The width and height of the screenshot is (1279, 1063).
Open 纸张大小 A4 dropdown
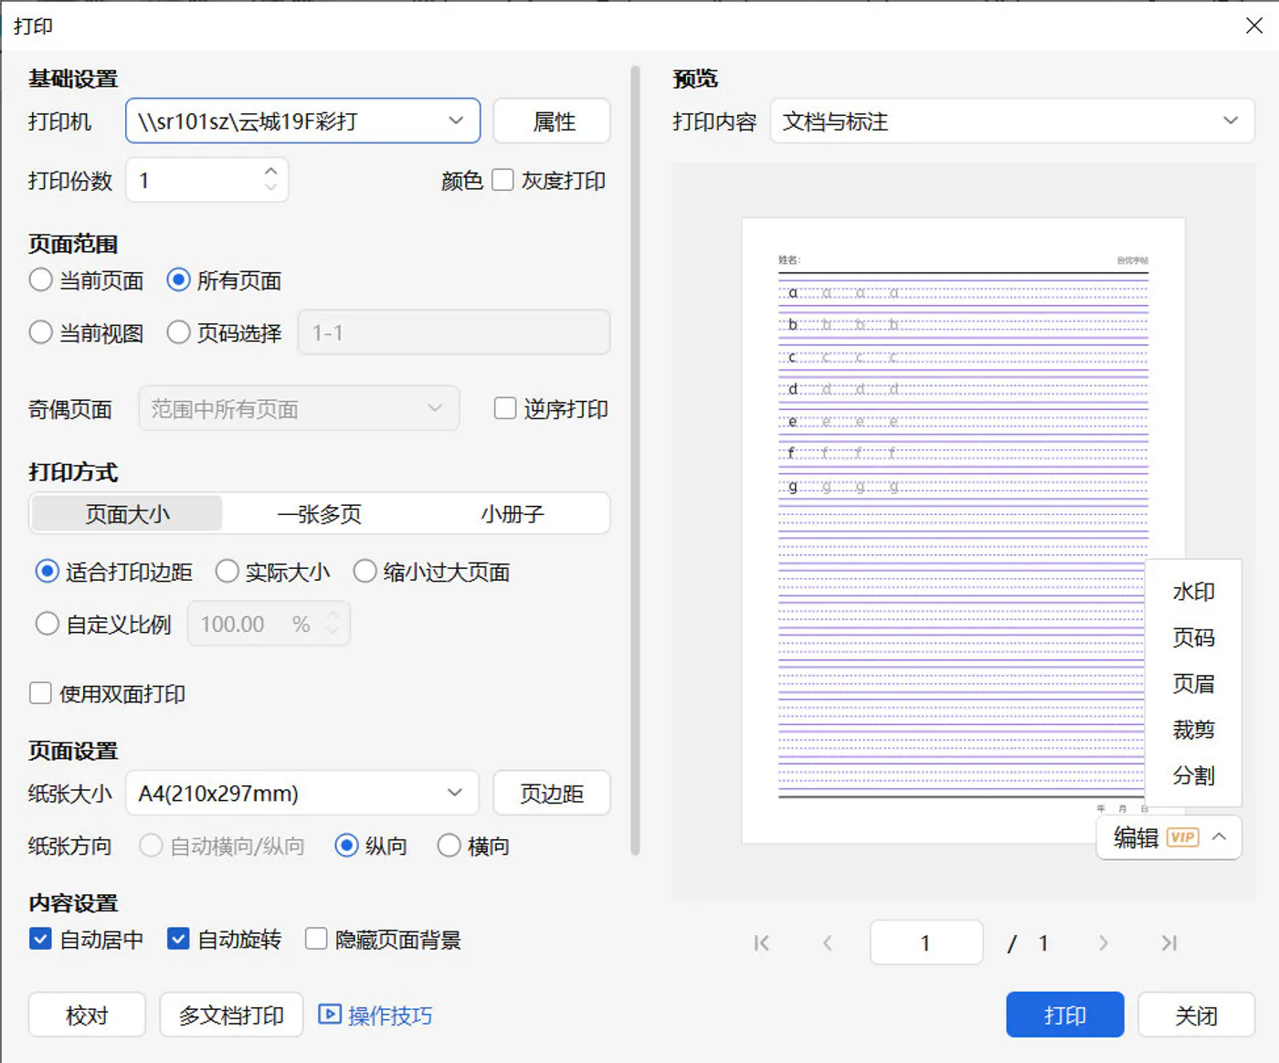(302, 793)
